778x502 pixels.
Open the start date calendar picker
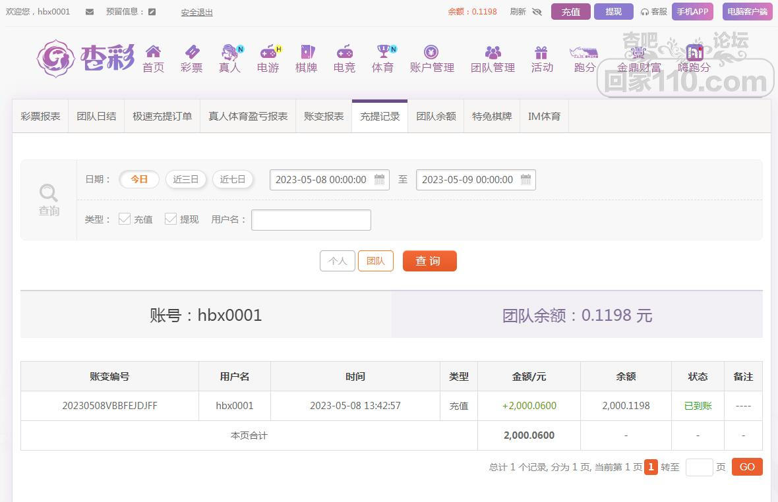point(380,180)
